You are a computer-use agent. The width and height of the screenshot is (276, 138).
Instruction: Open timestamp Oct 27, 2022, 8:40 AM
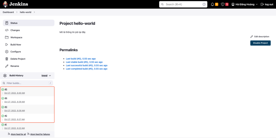click(15, 93)
